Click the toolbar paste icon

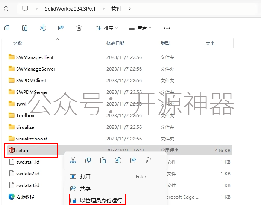tap(25, 28)
